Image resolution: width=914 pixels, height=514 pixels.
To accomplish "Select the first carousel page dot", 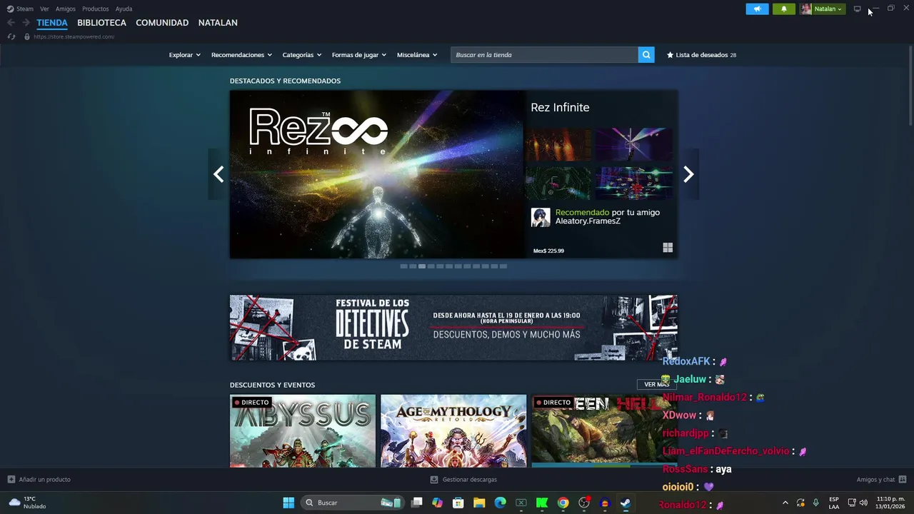I will (x=403, y=266).
